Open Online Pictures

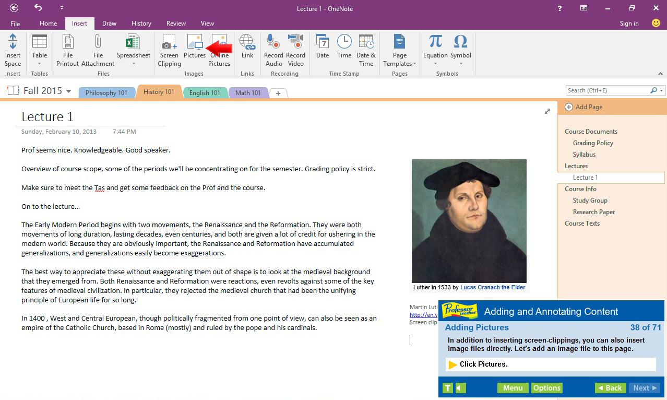[x=219, y=50]
